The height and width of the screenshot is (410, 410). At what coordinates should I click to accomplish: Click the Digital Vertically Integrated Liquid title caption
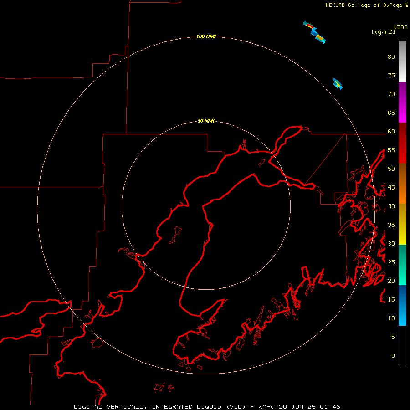coord(207,407)
